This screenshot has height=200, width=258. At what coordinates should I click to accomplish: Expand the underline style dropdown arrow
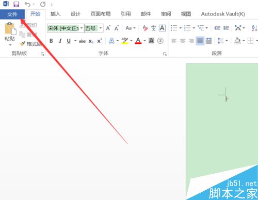coord(75,41)
